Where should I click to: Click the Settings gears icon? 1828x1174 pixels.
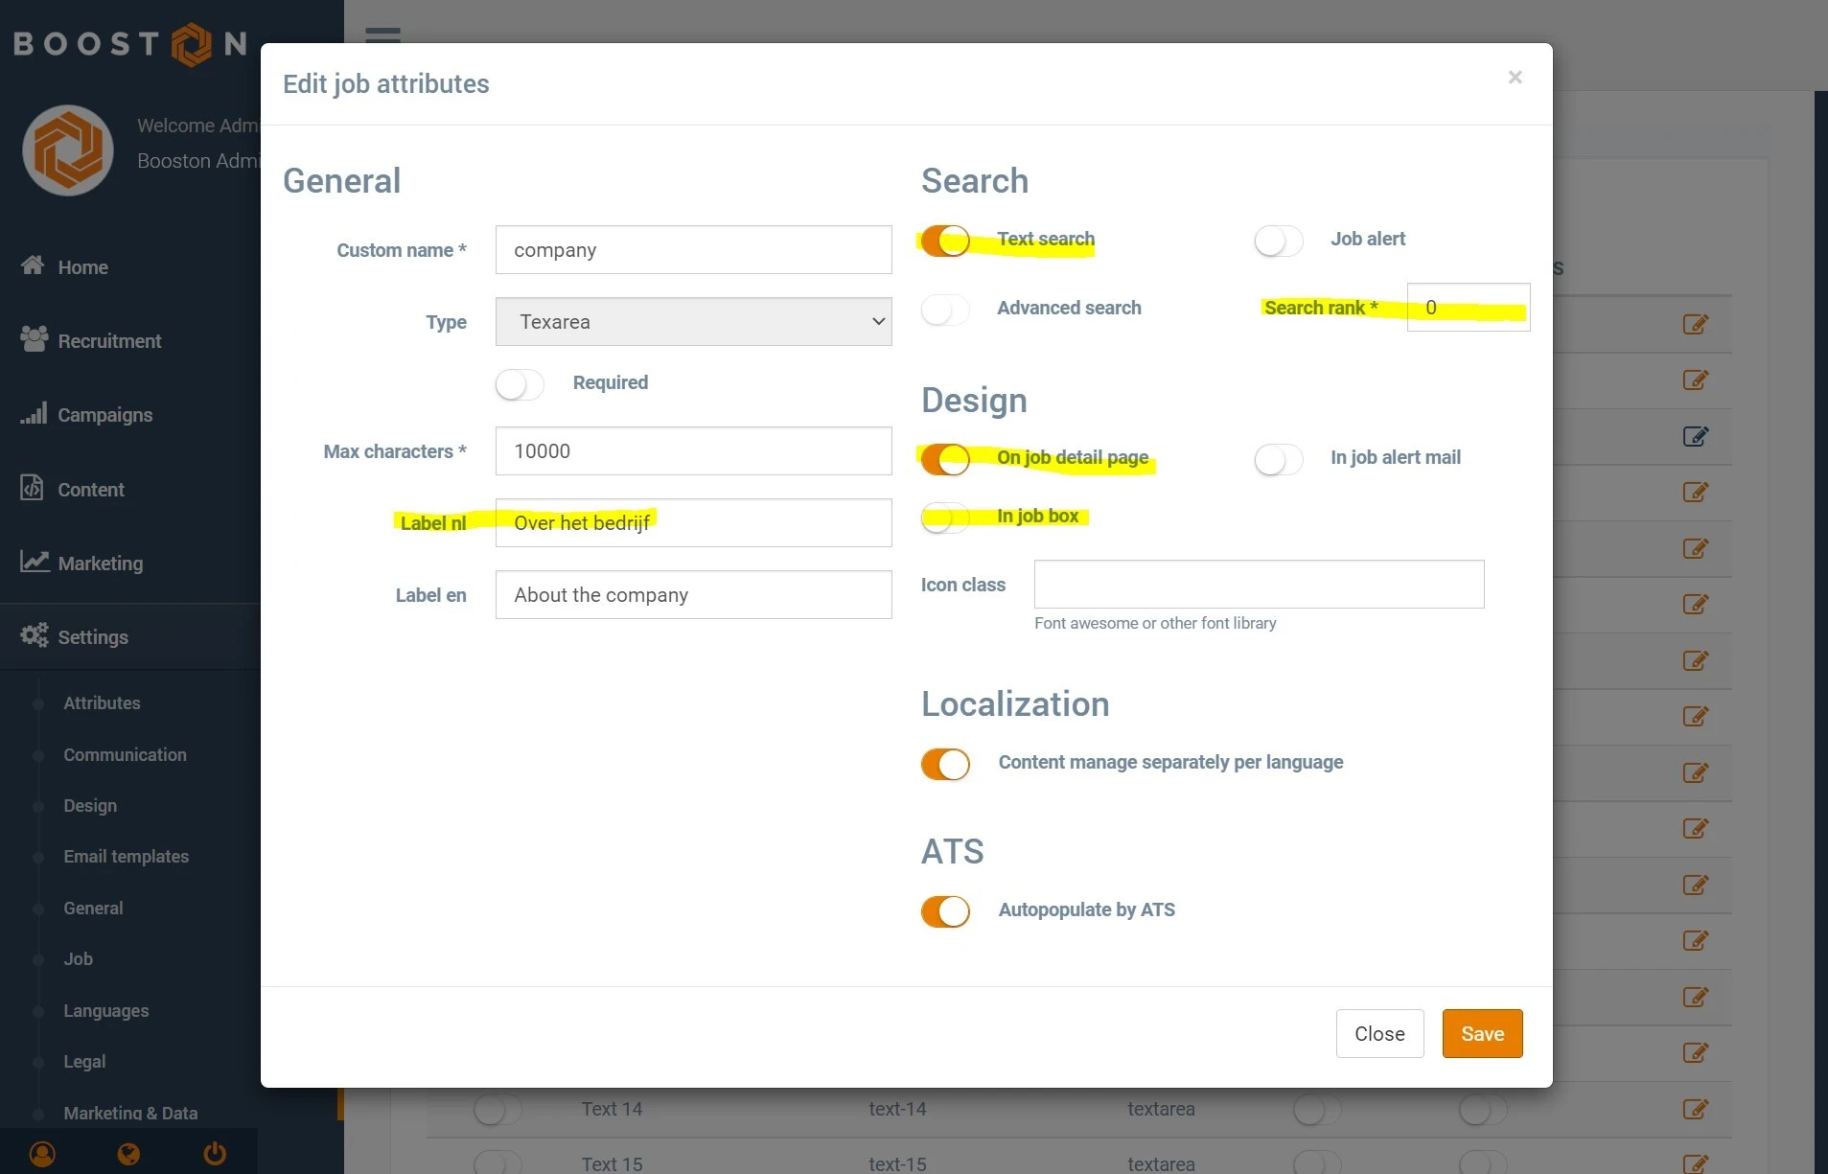pos(35,635)
